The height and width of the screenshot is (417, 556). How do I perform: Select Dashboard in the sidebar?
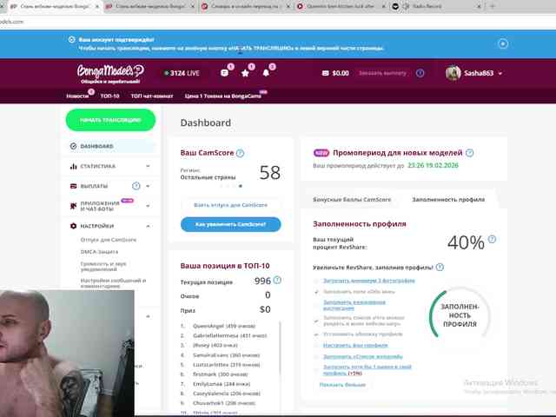pos(110,146)
